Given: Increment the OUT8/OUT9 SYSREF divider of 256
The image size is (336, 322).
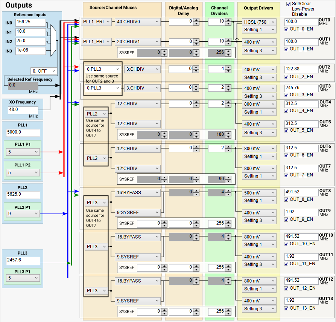Looking at the screenshot, I should pyautogui.click(x=228, y=222).
